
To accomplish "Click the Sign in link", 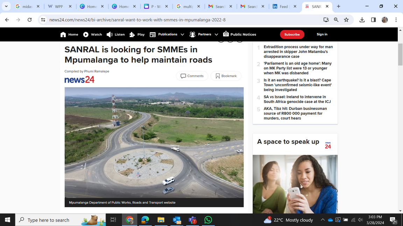I will tap(322, 34).
